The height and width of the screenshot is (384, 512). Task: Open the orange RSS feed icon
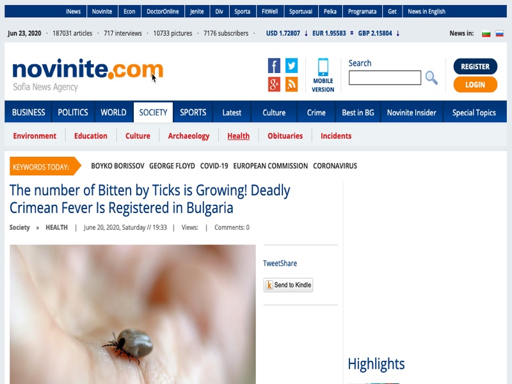[291, 84]
